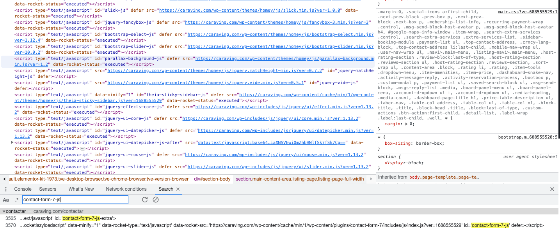Toggle Match Case (Aa) search option
The image size is (560, 244).
click(6, 200)
